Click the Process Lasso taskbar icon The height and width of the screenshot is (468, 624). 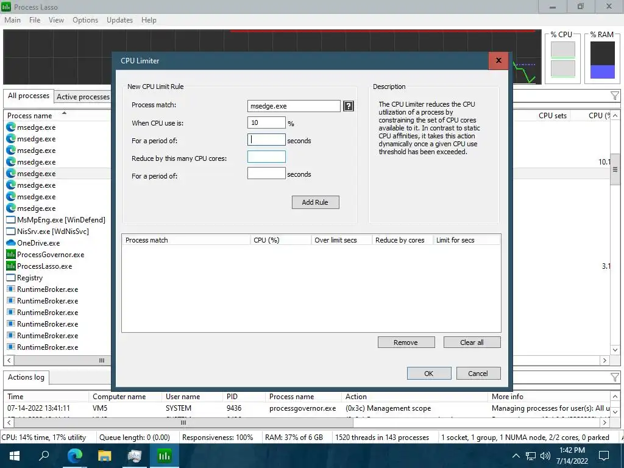point(165,456)
